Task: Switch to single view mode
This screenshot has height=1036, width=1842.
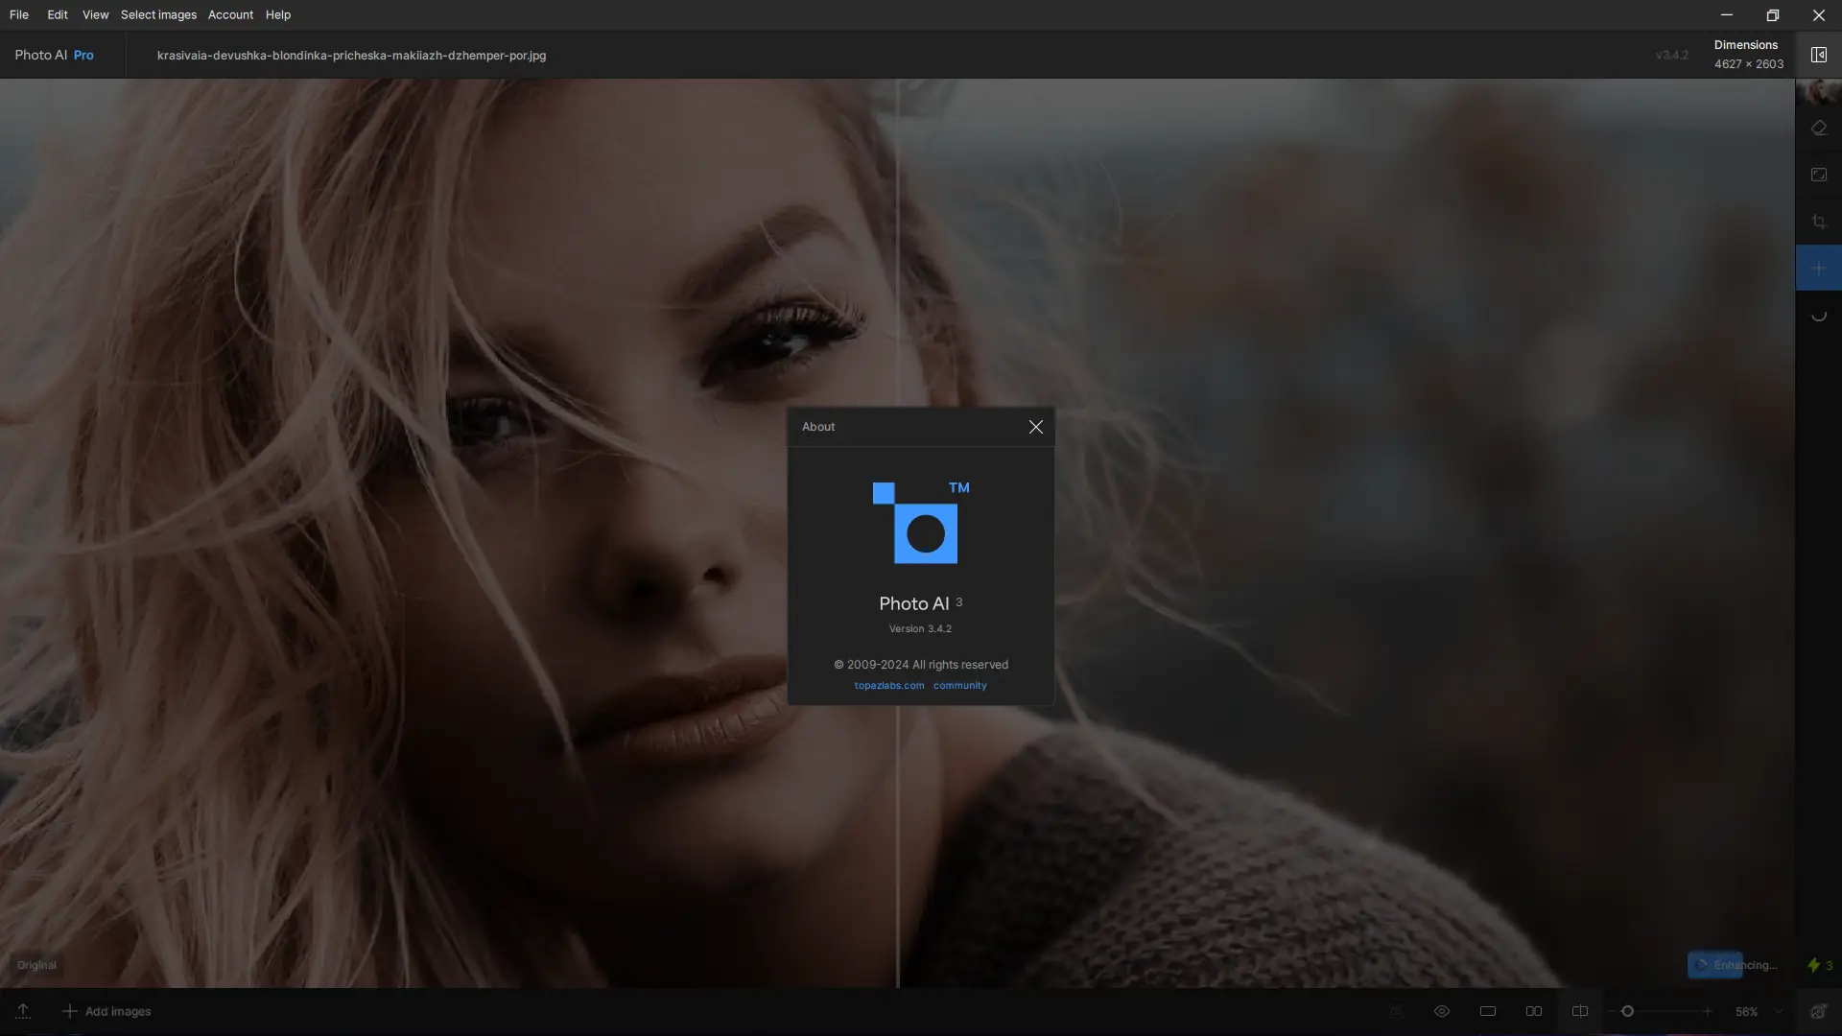Action: click(1487, 1011)
